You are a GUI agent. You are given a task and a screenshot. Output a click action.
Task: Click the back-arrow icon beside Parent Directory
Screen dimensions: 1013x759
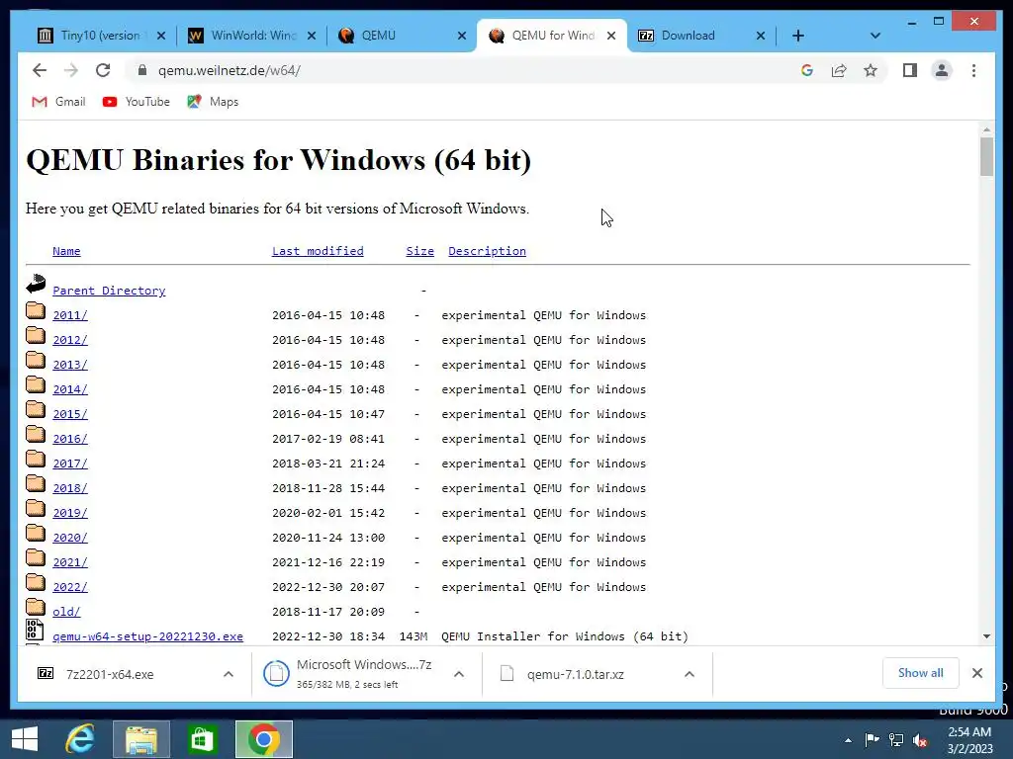click(36, 284)
